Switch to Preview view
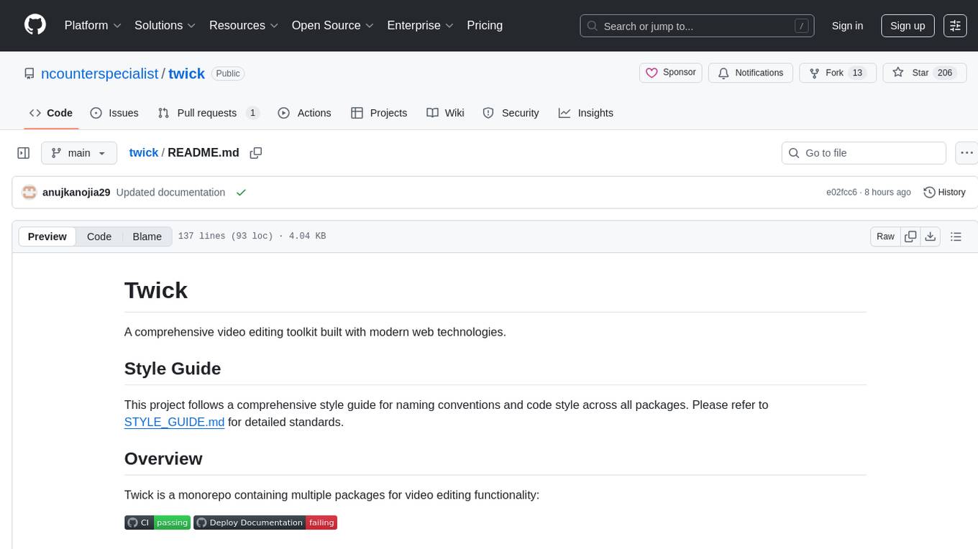 (x=47, y=236)
